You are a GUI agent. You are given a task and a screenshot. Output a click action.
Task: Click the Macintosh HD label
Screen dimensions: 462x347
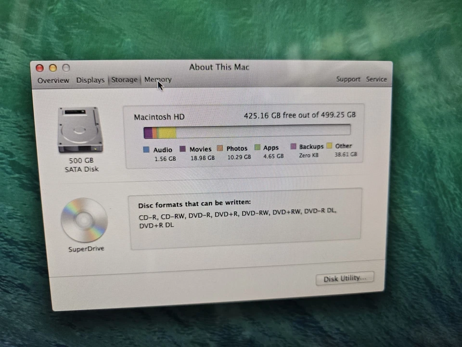(159, 117)
